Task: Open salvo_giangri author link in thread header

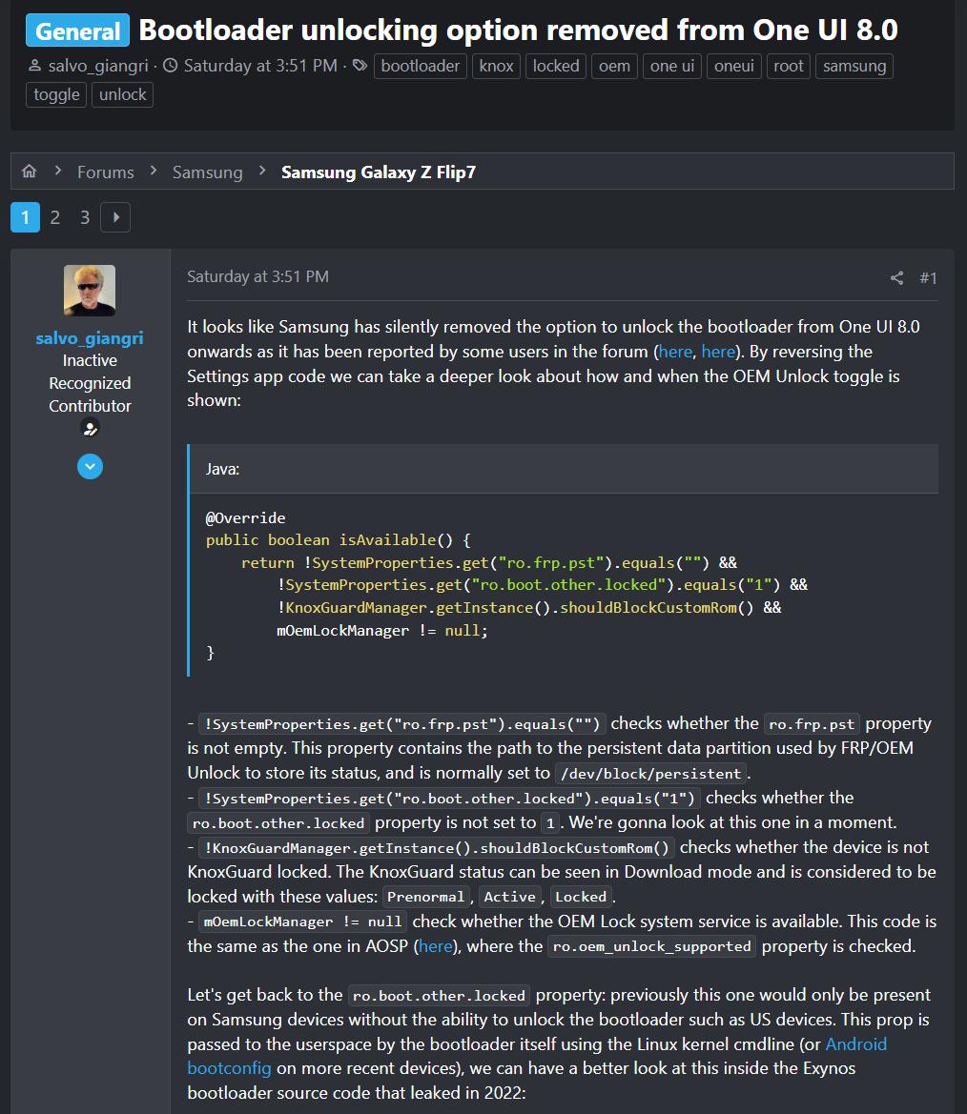Action: [98, 66]
